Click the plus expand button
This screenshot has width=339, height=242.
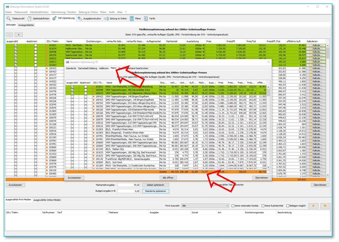pyautogui.click(x=19, y=35)
